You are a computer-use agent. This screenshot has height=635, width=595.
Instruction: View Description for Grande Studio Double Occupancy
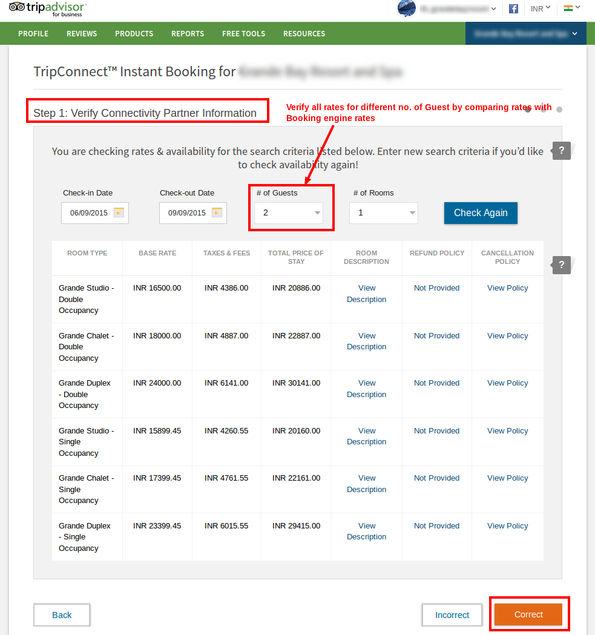(367, 294)
